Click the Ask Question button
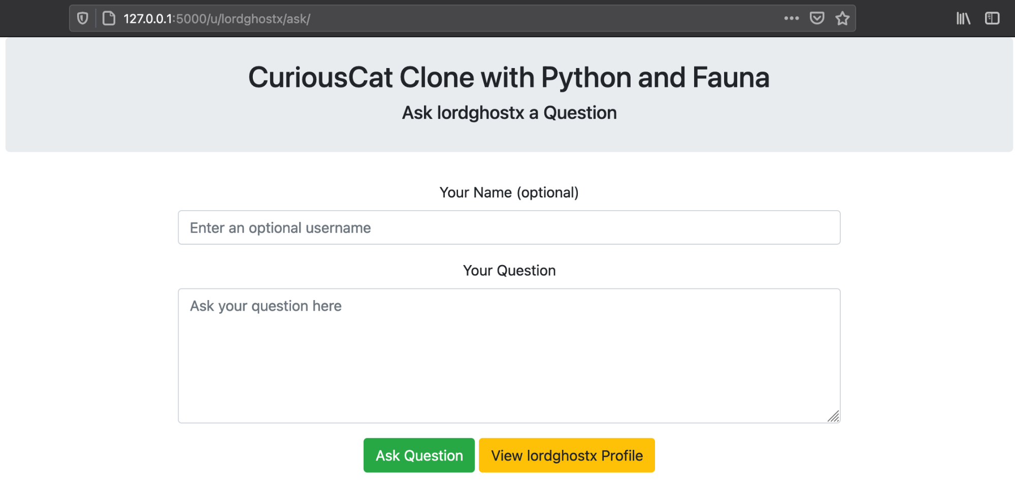This screenshot has width=1015, height=494. point(418,455)
